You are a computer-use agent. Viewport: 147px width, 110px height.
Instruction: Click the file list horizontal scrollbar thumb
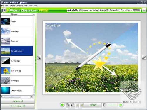point(12,97)
